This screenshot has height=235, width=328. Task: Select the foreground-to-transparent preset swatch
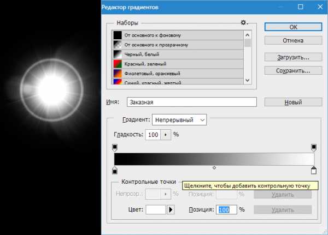[118, 45]
